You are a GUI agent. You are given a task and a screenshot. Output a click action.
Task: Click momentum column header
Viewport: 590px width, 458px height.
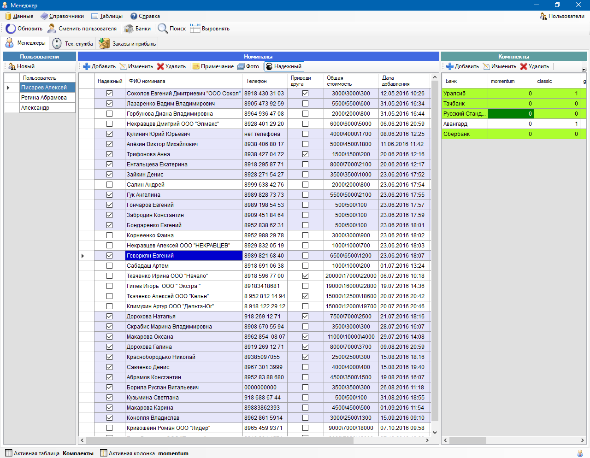point(511,81)
